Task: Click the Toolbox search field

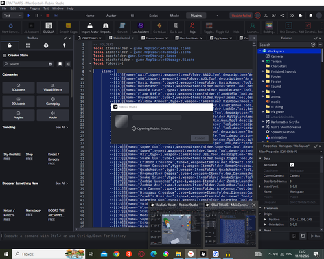Action: 28,64
